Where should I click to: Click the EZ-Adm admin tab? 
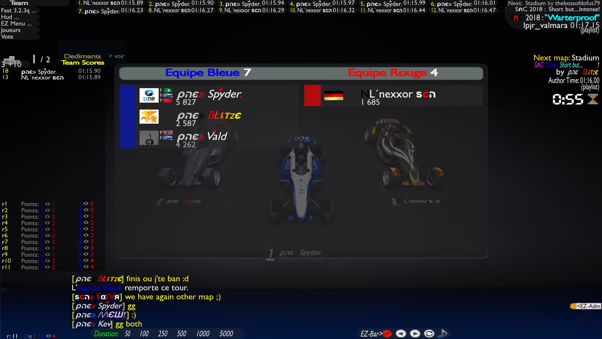[585, 306]
